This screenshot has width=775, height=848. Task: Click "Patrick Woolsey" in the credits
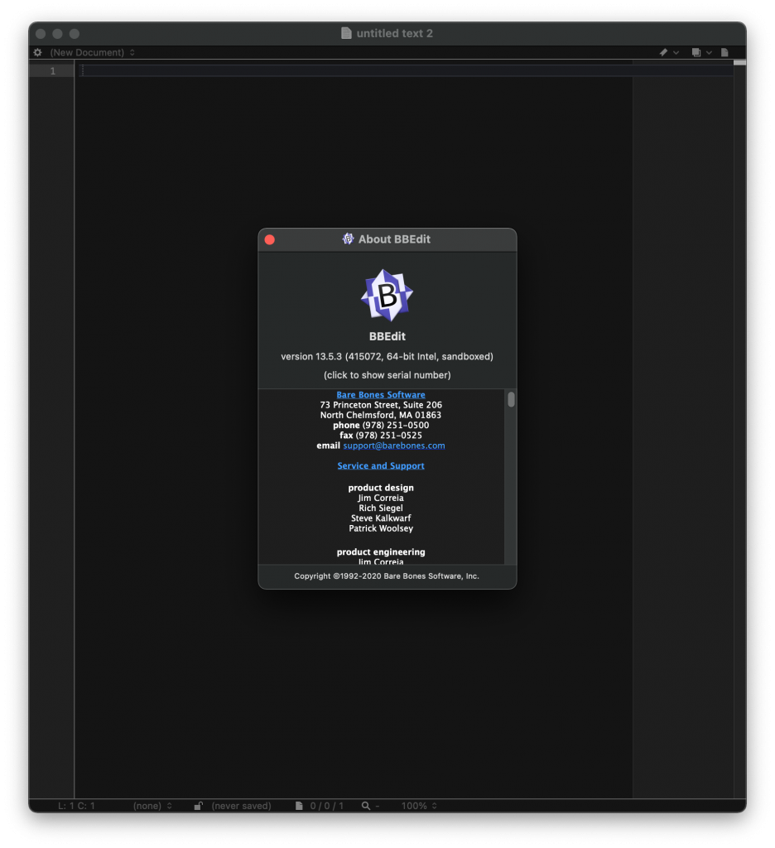[381, 528]
